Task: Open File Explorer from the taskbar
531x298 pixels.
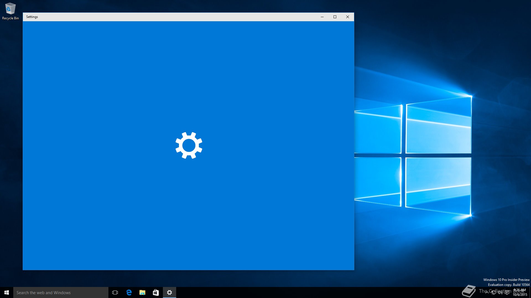Action: click(142, 292)
